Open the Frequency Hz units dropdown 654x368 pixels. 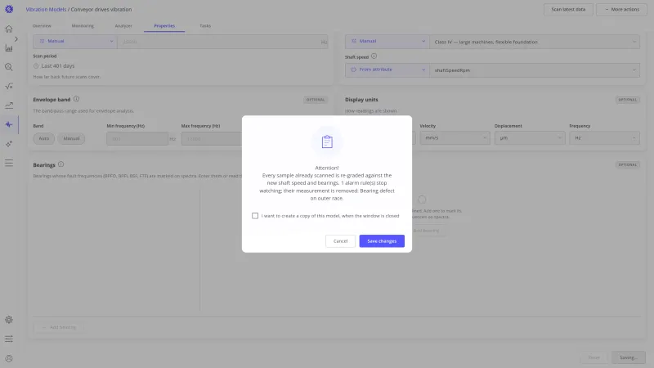coord(604,138)
